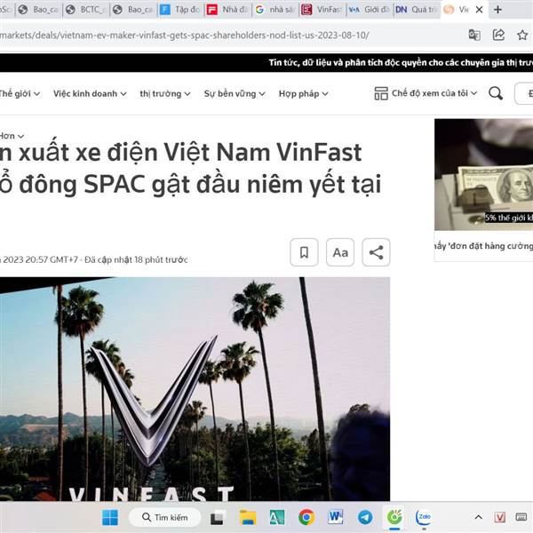Switch to the DN Quá trì tab
Viewport: 533px width, 533px height.
[x=417, y=10]
